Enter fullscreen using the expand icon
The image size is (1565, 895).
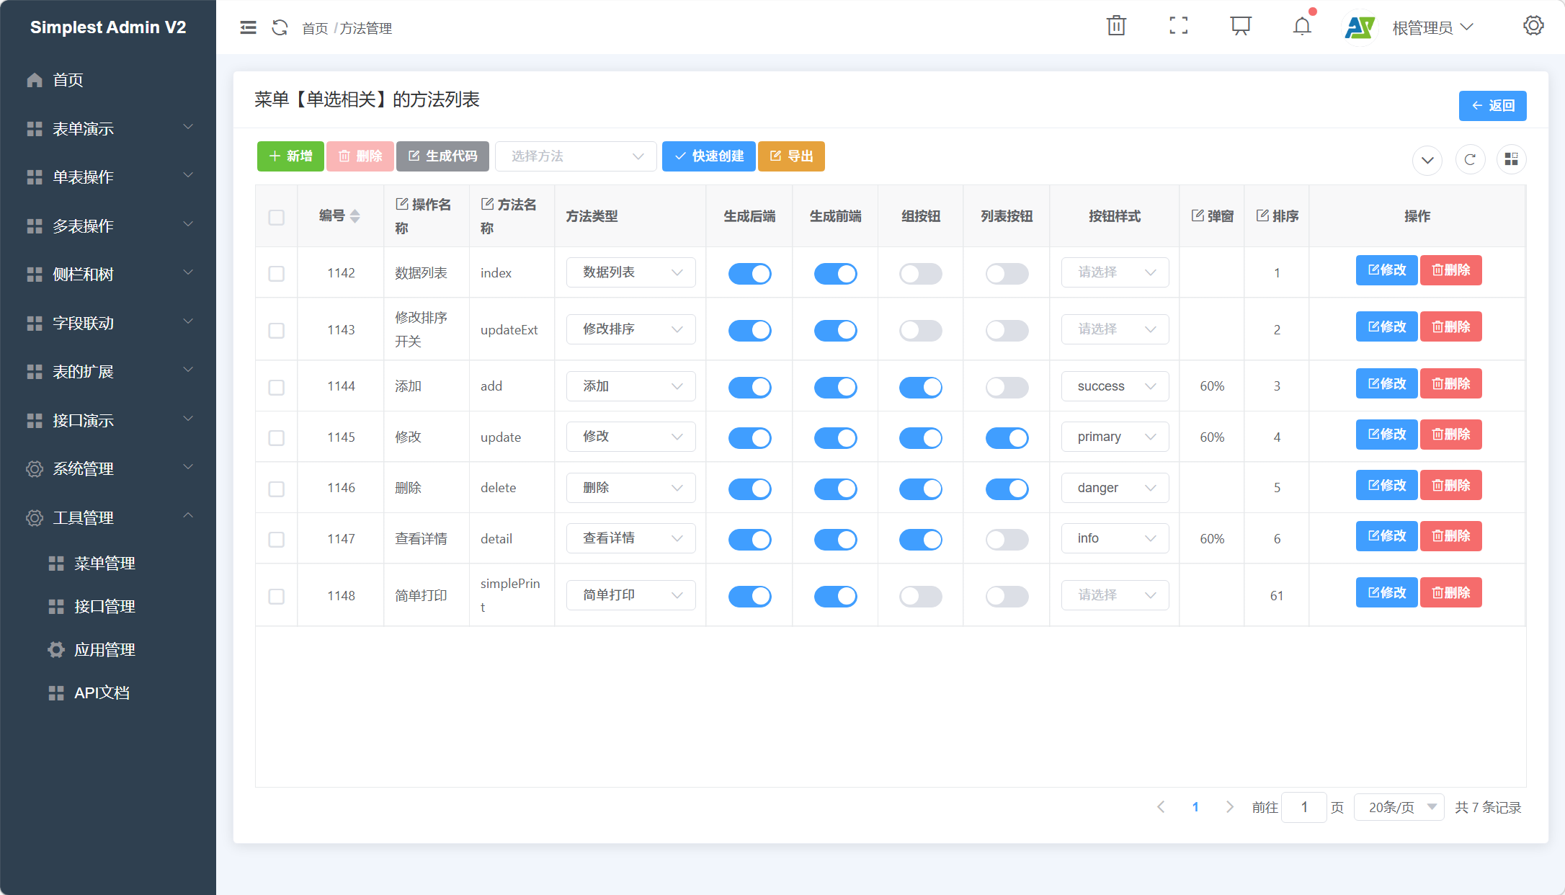(1178, 25)
